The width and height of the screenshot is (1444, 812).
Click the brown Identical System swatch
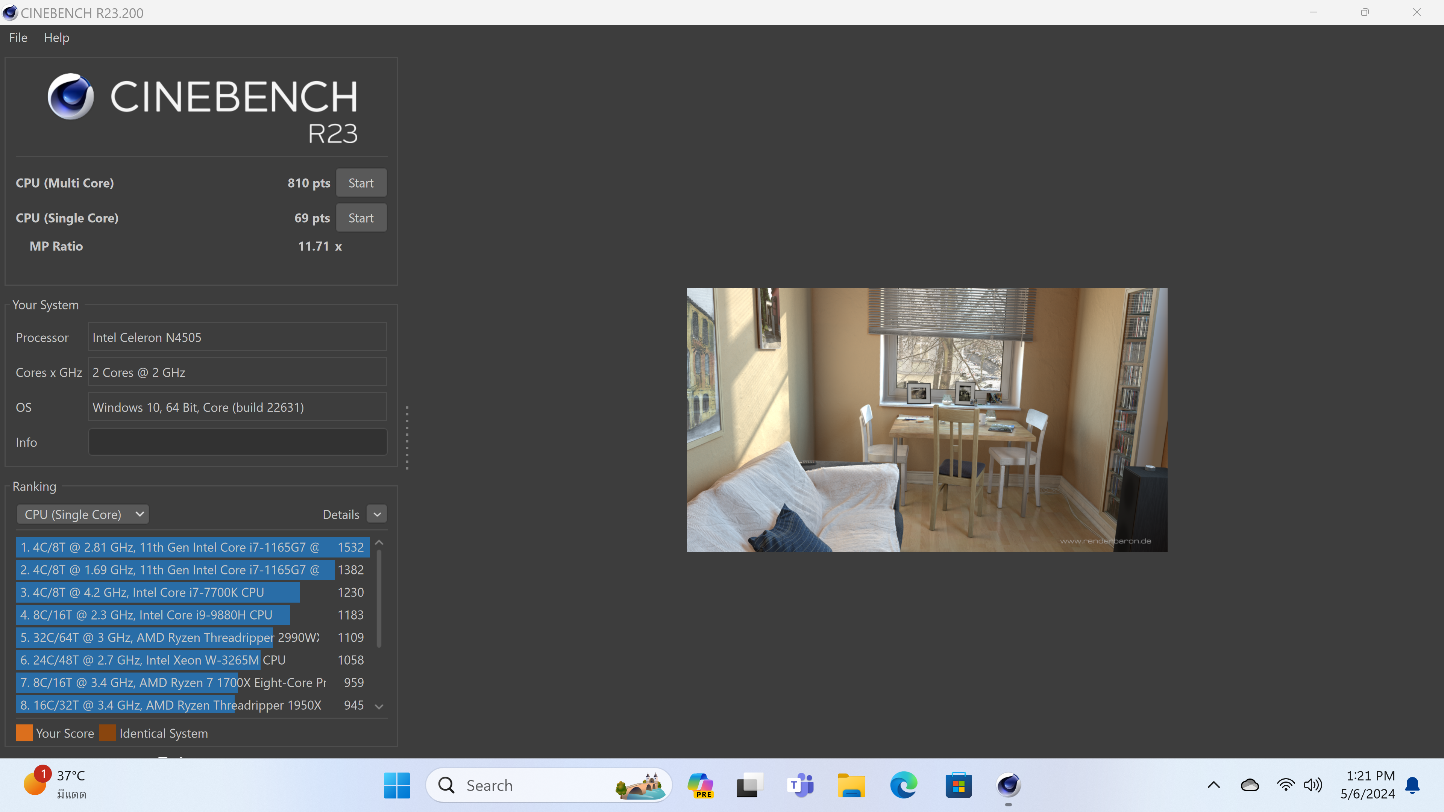(108, 733)
